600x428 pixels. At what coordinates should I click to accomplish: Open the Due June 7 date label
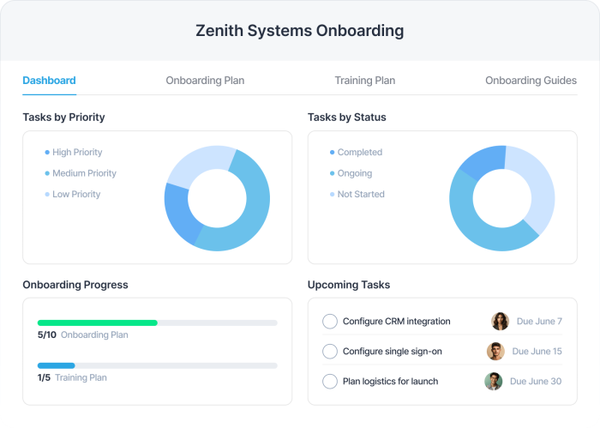(539, 322)
